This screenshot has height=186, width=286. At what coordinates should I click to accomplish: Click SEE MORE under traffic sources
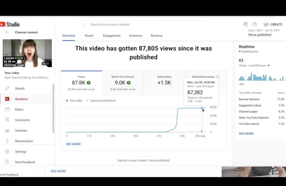coord(246,134)
